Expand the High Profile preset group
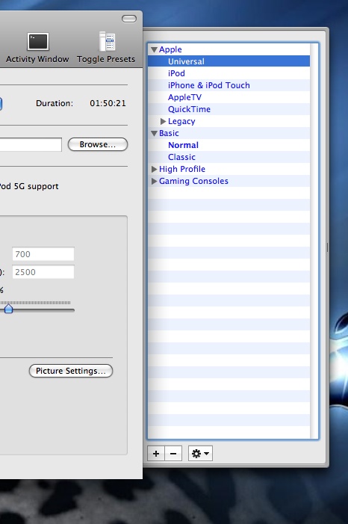348x524 pixels. click(154, 169)
